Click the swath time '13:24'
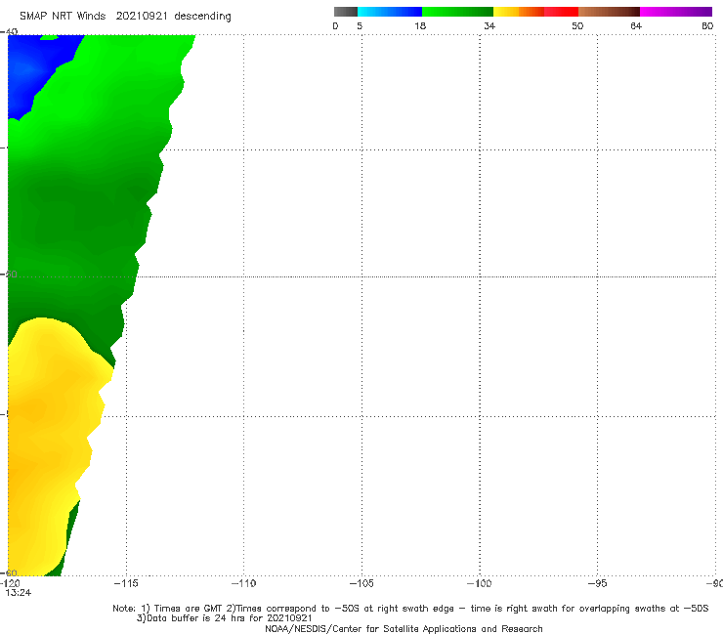 (x=19, y=593)
